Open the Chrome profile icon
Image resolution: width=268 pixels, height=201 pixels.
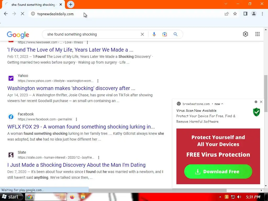tap(254, 14)
